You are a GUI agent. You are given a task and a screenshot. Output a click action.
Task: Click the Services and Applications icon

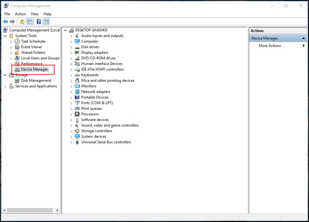11,86
